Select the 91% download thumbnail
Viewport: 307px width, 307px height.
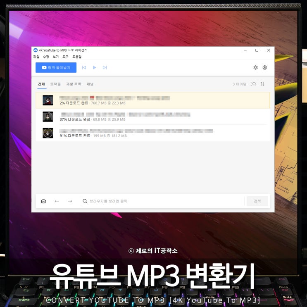(48, 133)
